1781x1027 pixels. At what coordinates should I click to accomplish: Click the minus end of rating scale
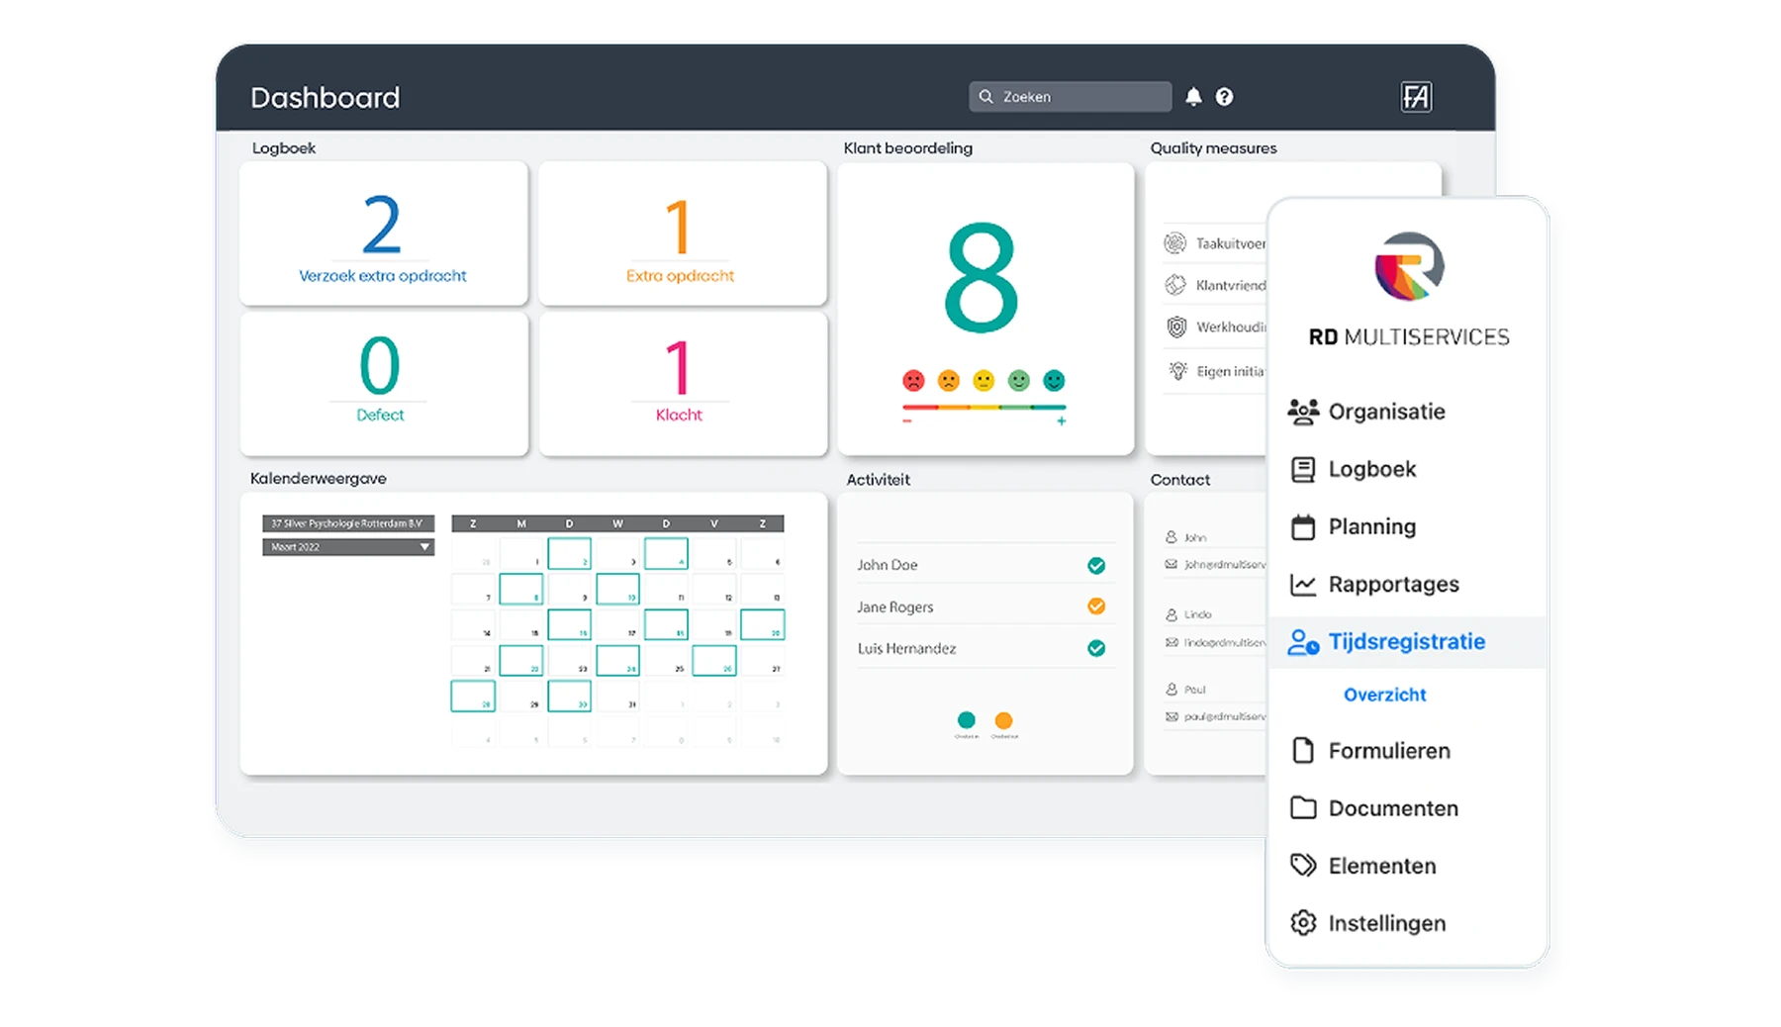click(x=906, y=421)
